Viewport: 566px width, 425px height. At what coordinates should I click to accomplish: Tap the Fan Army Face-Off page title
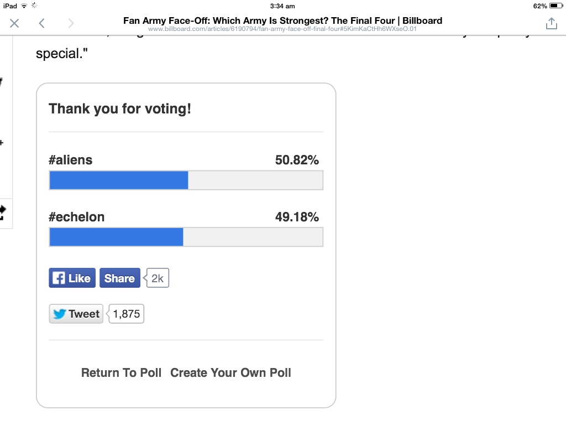[x=282, y=20]
